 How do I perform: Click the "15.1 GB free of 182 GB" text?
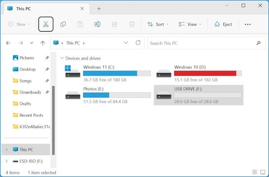[x=196, y=80]
